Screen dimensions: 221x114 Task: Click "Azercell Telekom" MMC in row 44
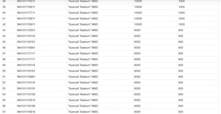point(83,36)
